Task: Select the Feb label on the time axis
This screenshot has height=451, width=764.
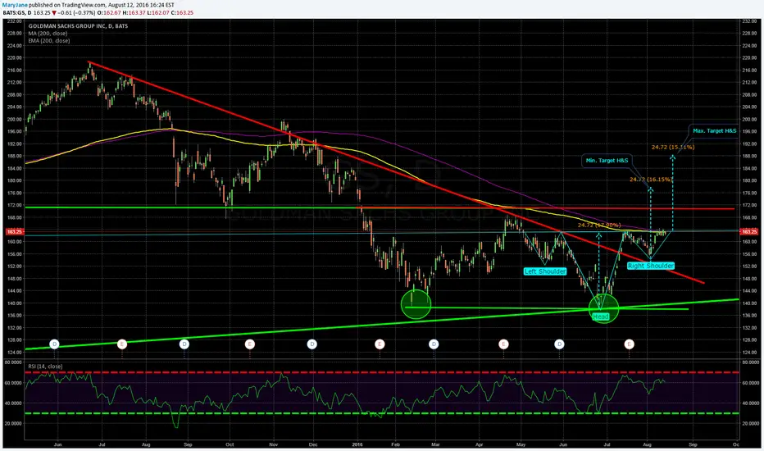Action: 395,444
